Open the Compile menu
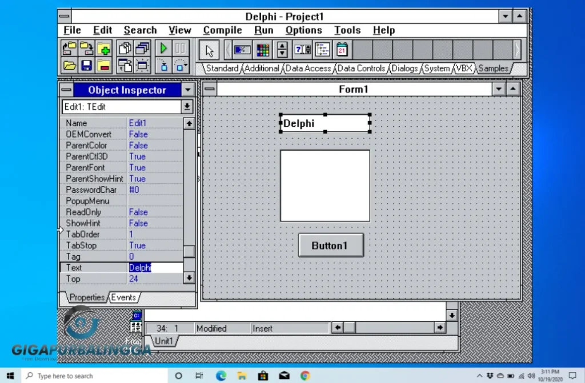The image size is (585, 383). (222, 30)
